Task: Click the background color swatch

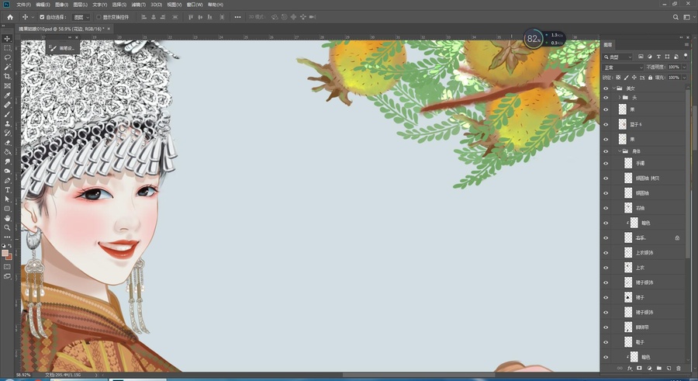Action: [x=9, y=257]
